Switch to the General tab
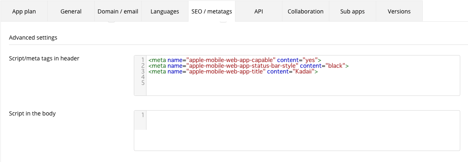Screen dimensions: 468x162 [x=71, y=11]
